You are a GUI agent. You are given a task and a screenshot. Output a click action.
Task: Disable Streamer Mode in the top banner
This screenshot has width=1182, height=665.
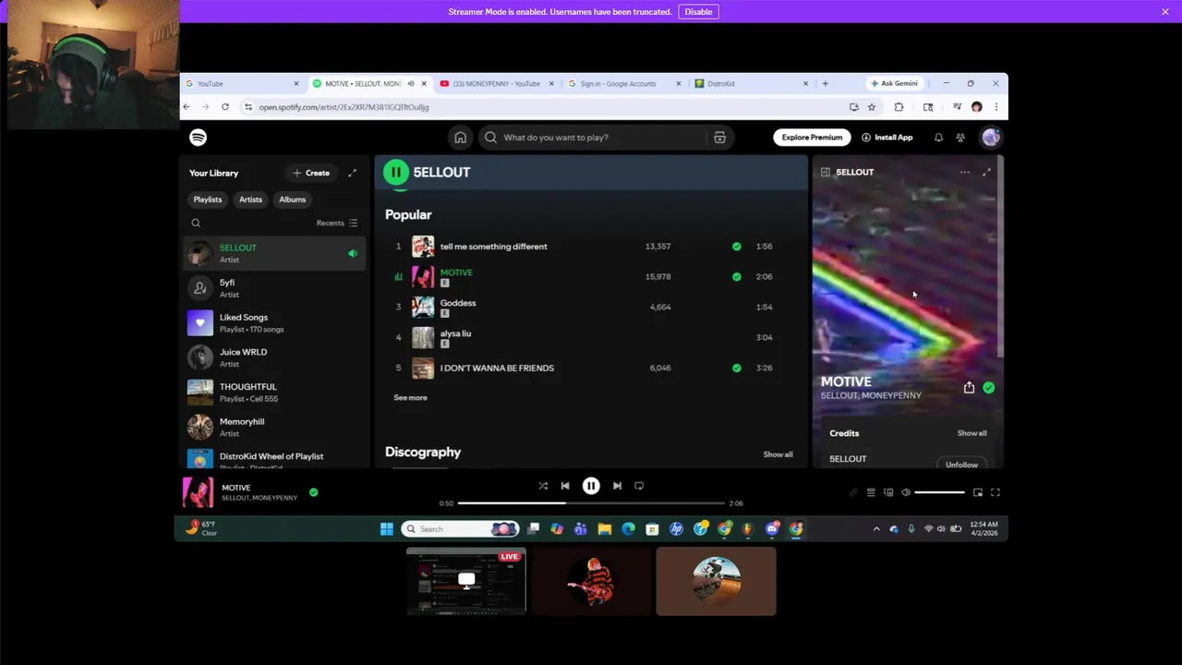[x=698, y=12]
